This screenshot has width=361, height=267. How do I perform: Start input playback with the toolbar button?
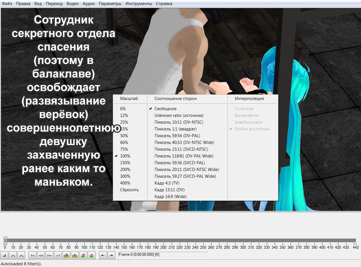(13, 255)
